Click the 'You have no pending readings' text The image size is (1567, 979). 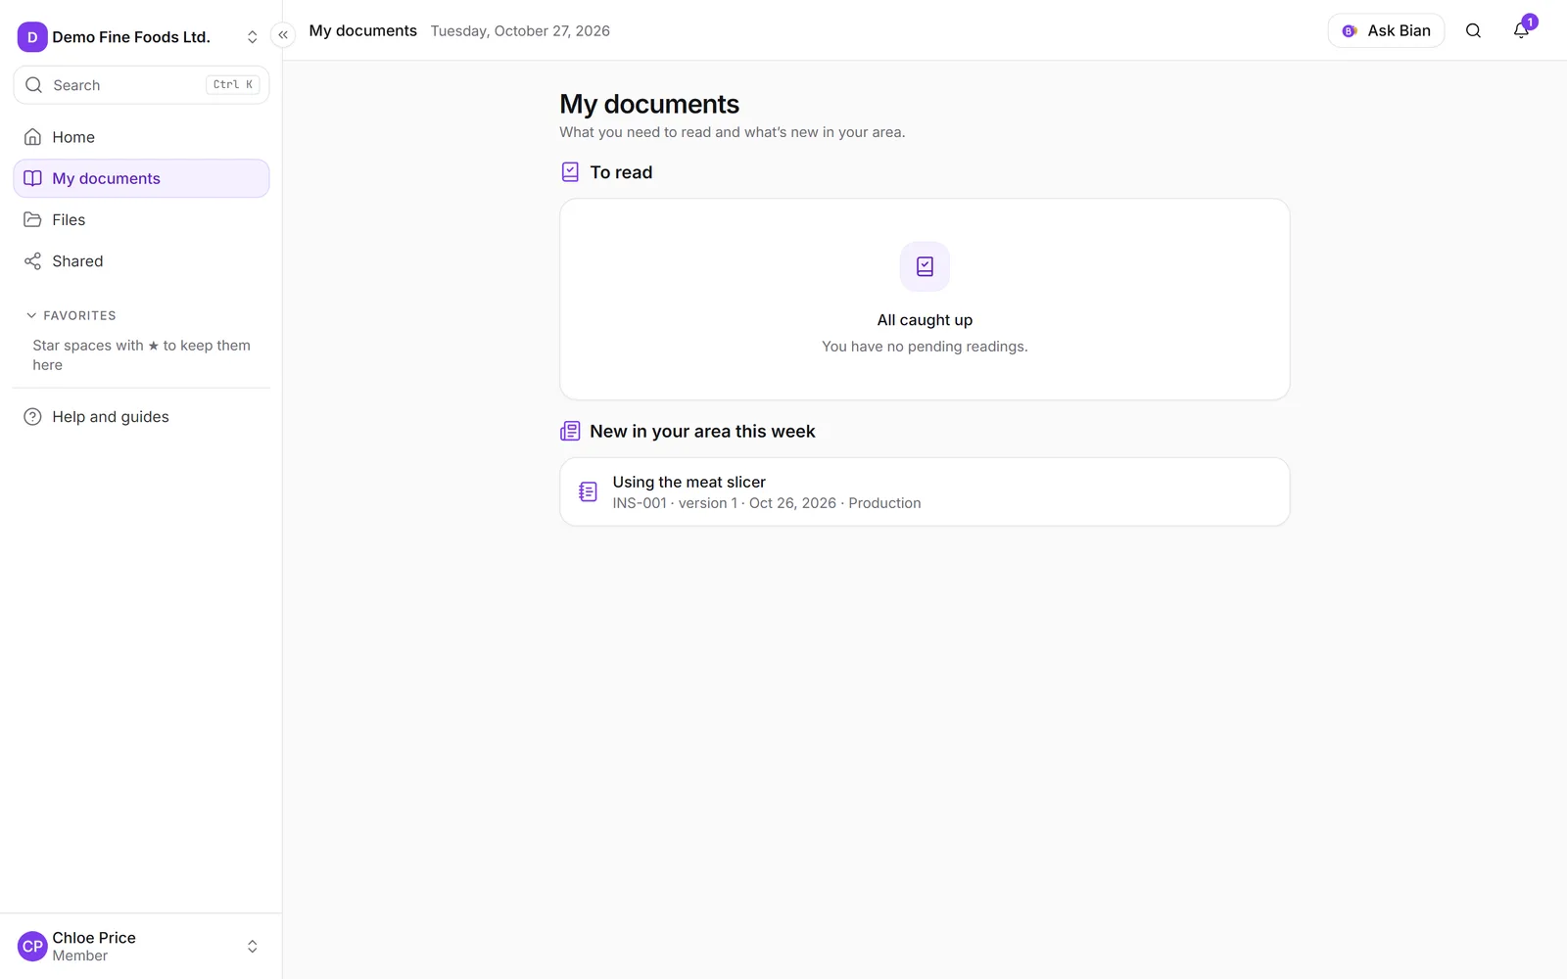tap(925, 347)
